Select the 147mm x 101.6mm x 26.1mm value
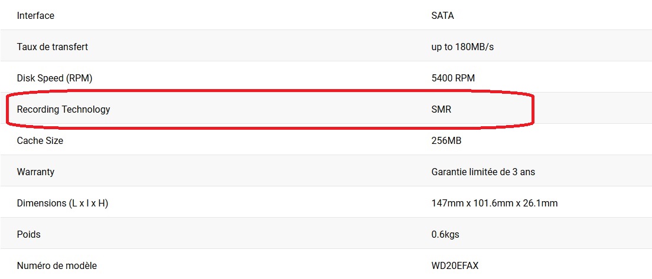The width and height of the screenshot is (652, 279). (495, 203)
